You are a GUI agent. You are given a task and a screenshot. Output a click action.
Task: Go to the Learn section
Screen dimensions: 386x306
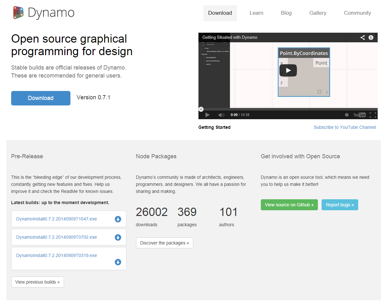click(x=256, y=13)
